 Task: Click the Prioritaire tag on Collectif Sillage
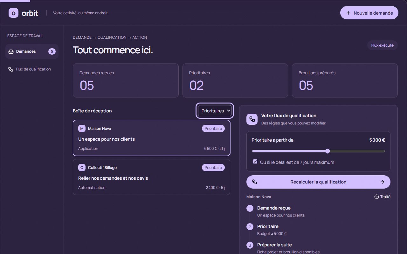point(213,168)
